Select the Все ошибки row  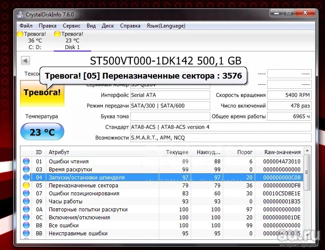click(162, 225)
